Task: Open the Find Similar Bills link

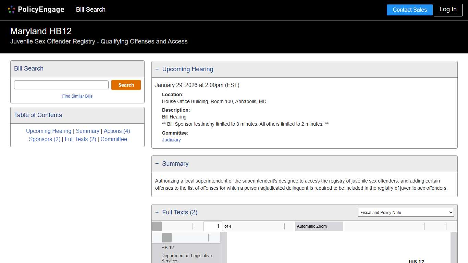Action: (77, 96)
